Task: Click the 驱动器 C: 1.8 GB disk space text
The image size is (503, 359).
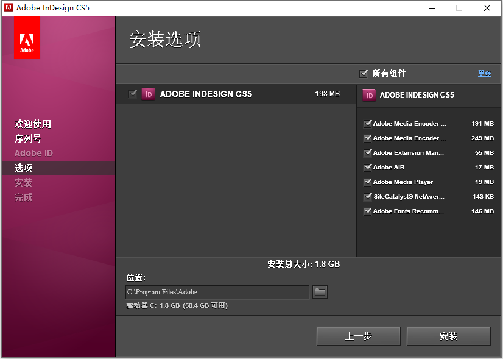Action: (x=177, y=305)
